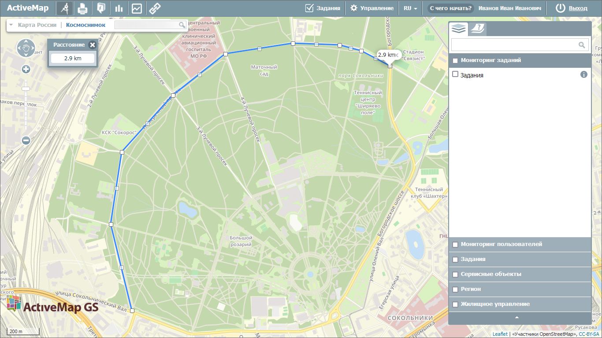Tick the Сервисные объекты checkbox
Viewport: 602px width, 338px height.
455,275
